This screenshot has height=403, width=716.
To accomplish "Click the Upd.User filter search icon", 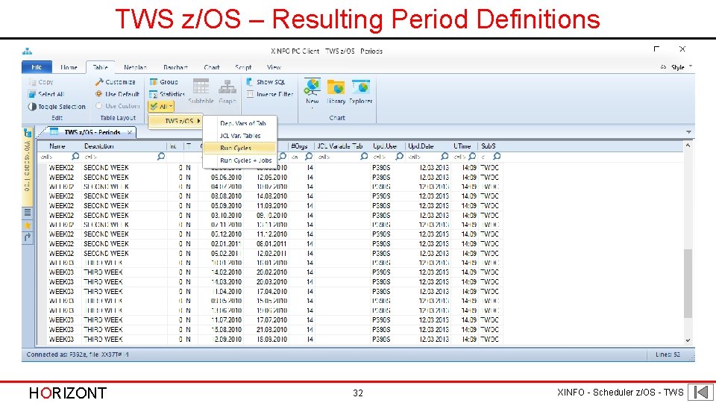I will tap(399, 156).
